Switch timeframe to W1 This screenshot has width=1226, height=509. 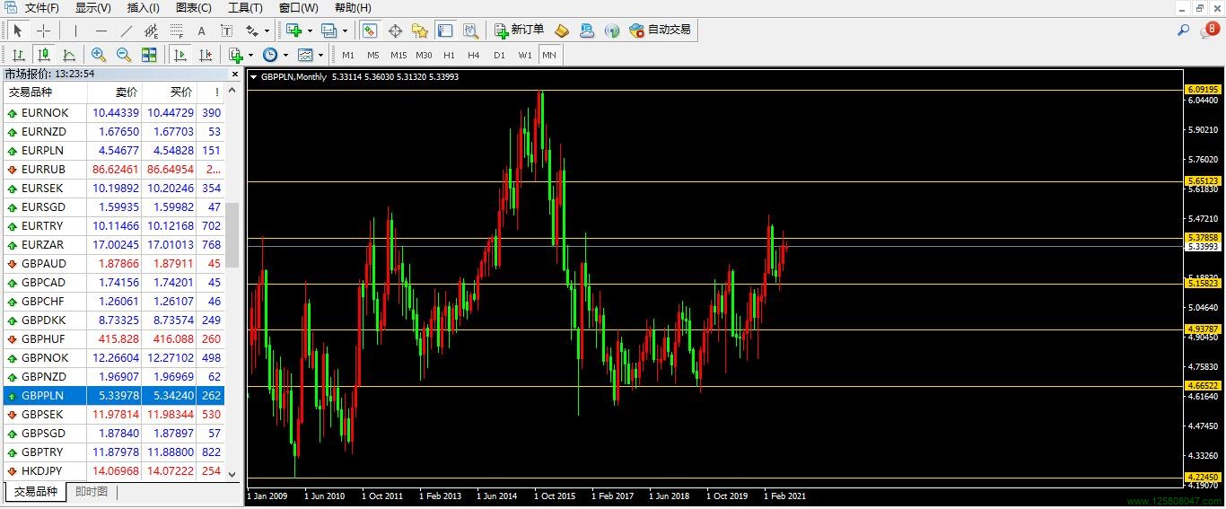[525, 55]
